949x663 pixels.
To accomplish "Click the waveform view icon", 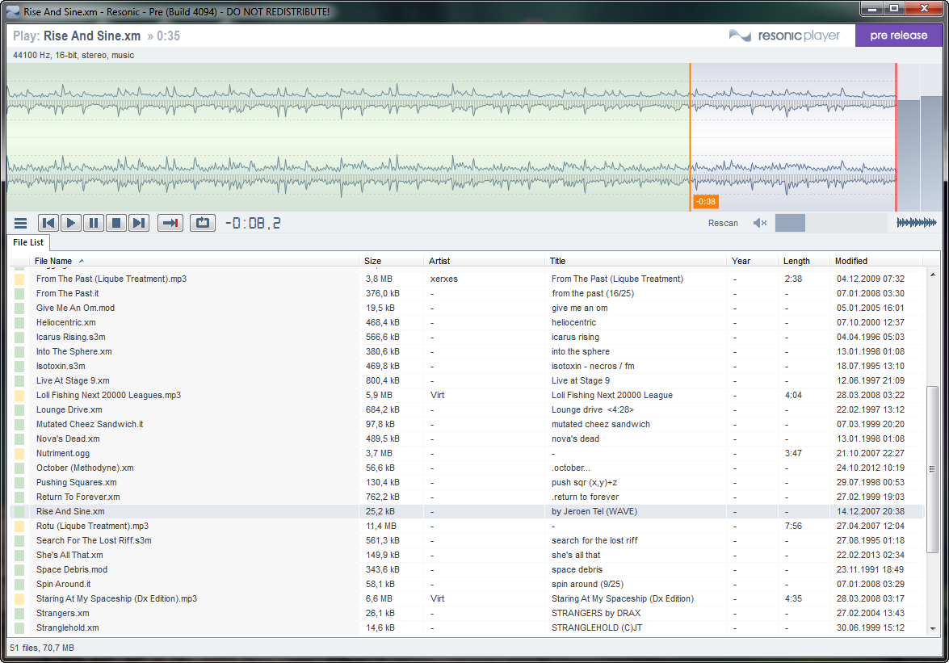I will (x=917, y=223).
